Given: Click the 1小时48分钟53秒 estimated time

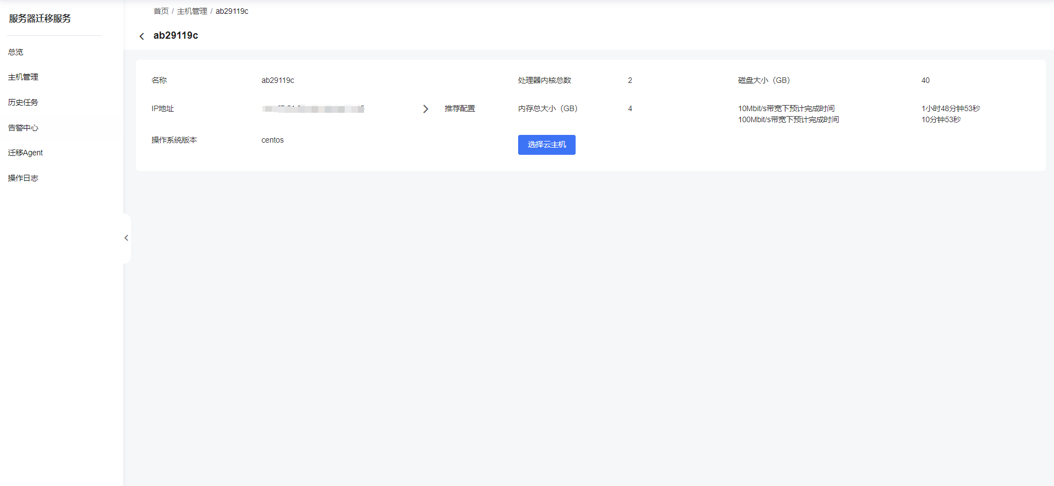Looking at the screenshot, I should tap(951, 109).
